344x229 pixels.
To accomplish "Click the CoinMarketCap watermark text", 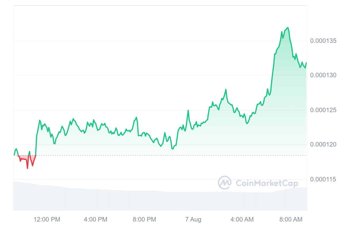I will [267, 183].
